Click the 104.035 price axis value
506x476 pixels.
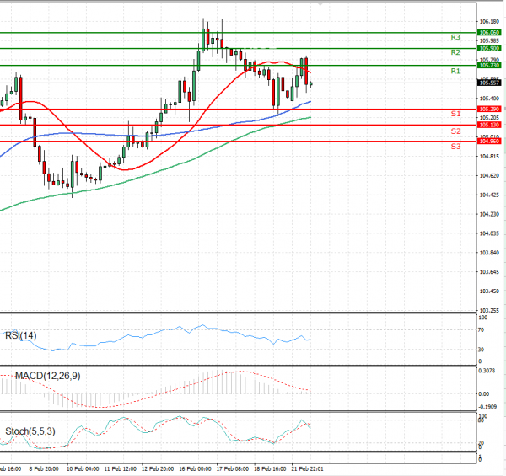point(489,233)
